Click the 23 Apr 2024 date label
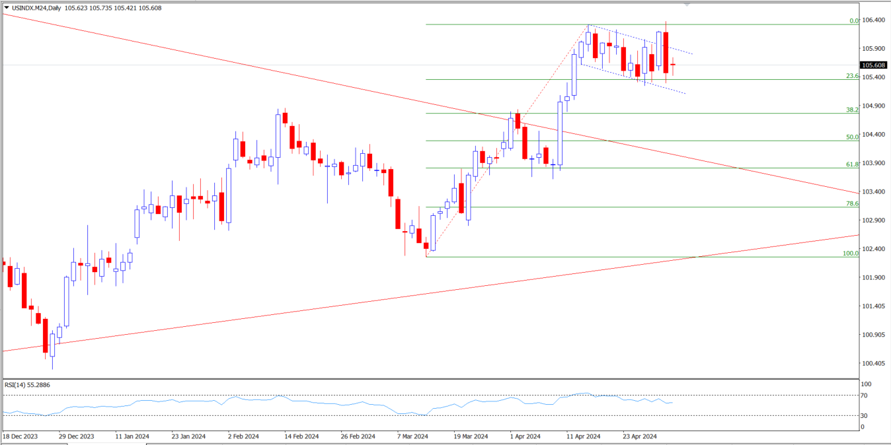 point(640,436)
